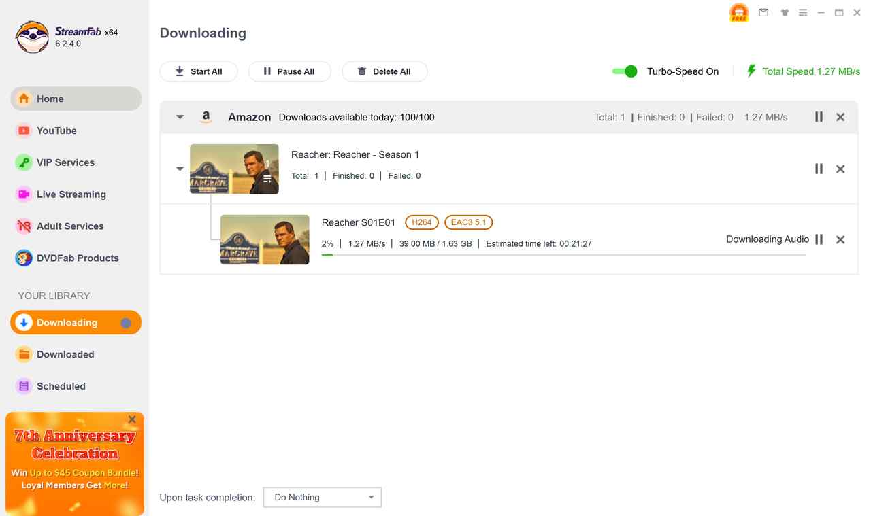Click 'Reacher S01E01' title text
The height and width of the screenshot is (516, 871).
point(359,222)
